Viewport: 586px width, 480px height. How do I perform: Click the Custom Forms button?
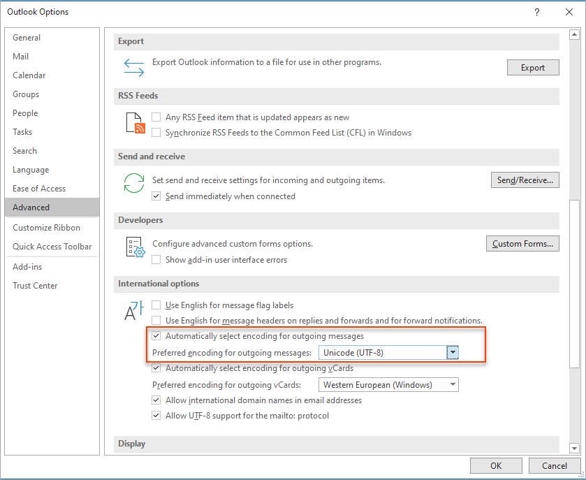(522, 244)
